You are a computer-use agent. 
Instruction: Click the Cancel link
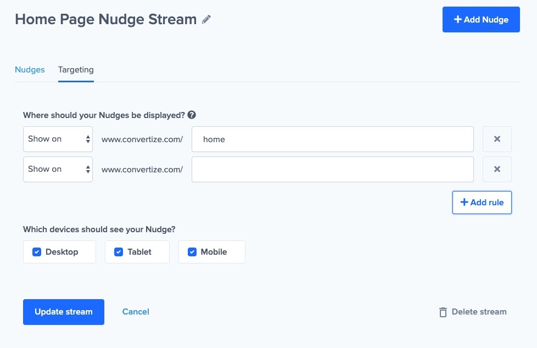pos(136,312)
